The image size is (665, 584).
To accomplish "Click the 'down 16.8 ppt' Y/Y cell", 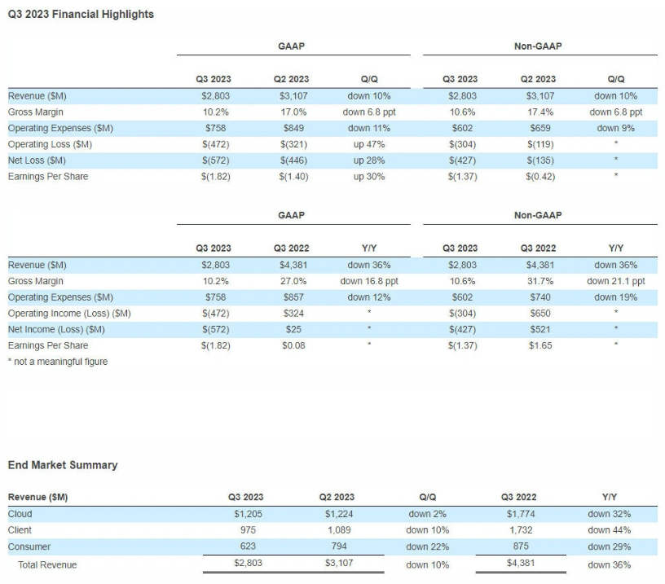I will [369, 281].
